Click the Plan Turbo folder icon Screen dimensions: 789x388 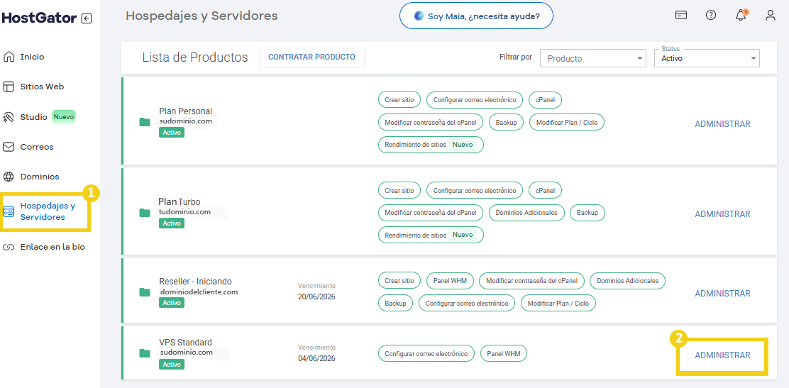click(x=145, y=212)
